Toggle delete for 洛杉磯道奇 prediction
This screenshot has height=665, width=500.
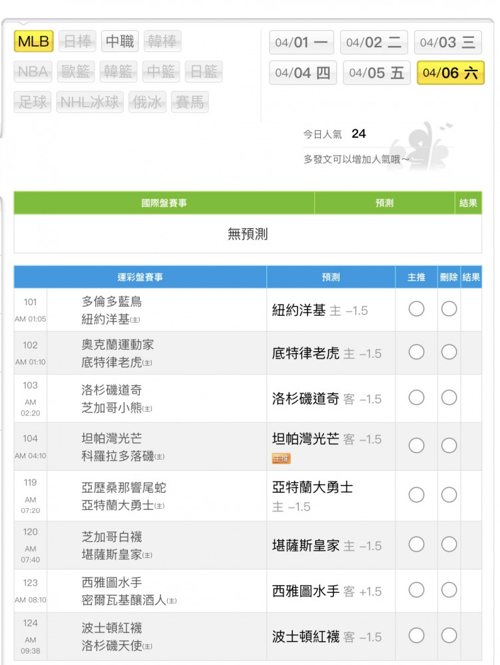coord(449,398)
